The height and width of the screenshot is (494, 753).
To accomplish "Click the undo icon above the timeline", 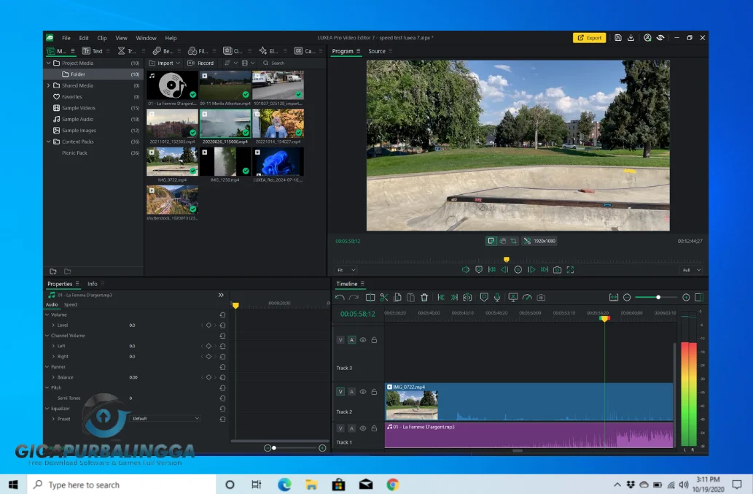I will [340, 297].
